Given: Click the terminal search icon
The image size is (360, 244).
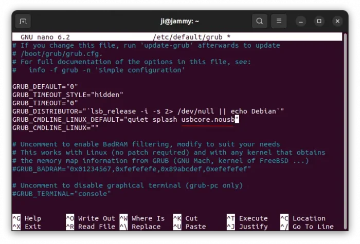Looking at the screenshot, I should coord(260,21).
